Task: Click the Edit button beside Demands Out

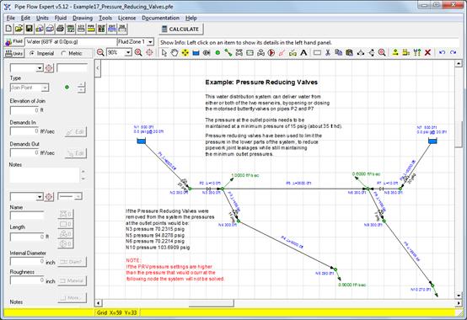Action: (76, 153)
